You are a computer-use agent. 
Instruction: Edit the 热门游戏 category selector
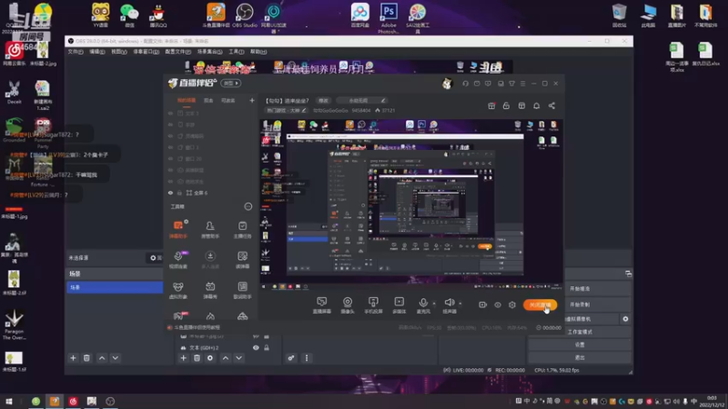click(x=286, y=110)
